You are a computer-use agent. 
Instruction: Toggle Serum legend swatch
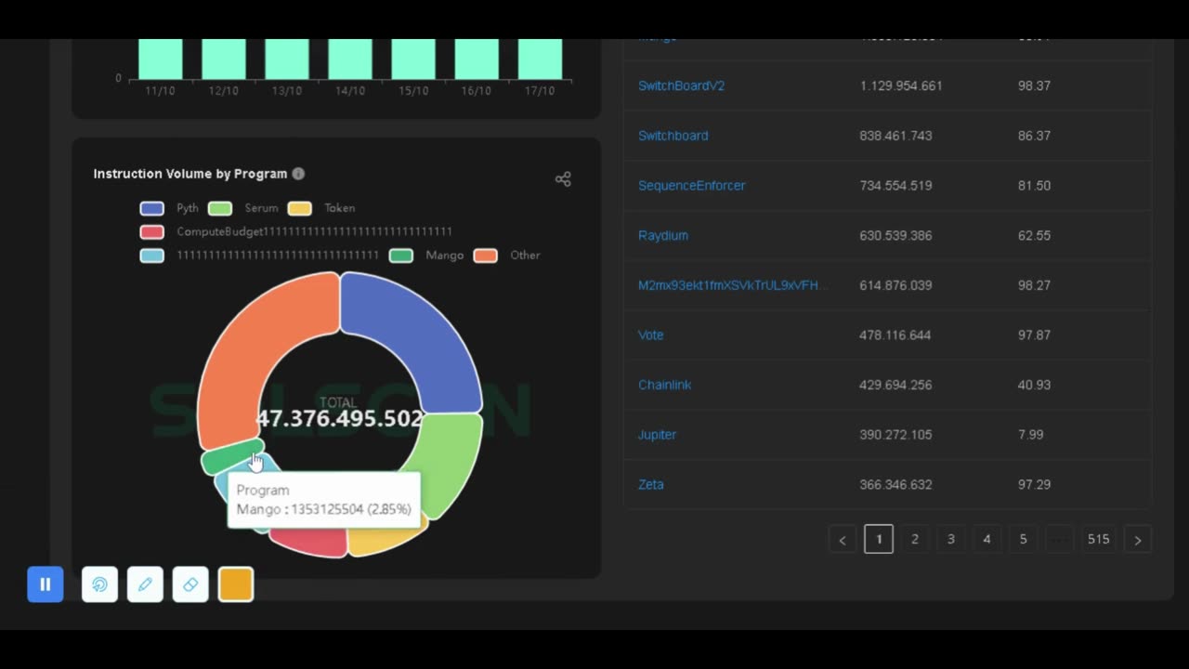(x=220, y=208)
